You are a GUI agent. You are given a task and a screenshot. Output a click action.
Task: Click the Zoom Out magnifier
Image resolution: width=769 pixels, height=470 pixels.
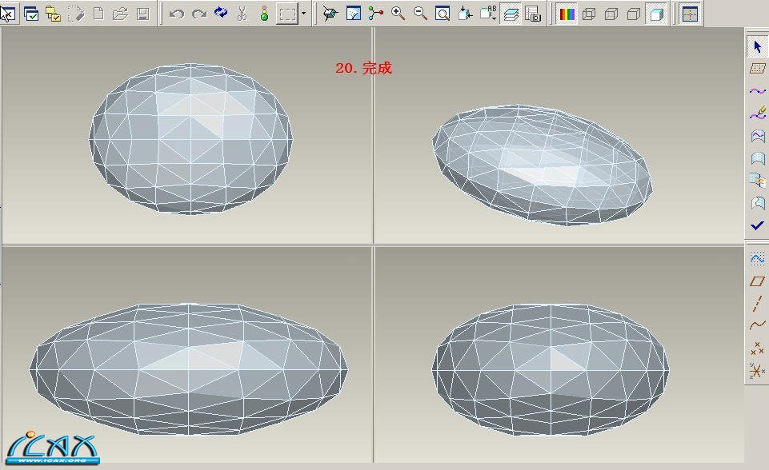click(x=419, y=14)
